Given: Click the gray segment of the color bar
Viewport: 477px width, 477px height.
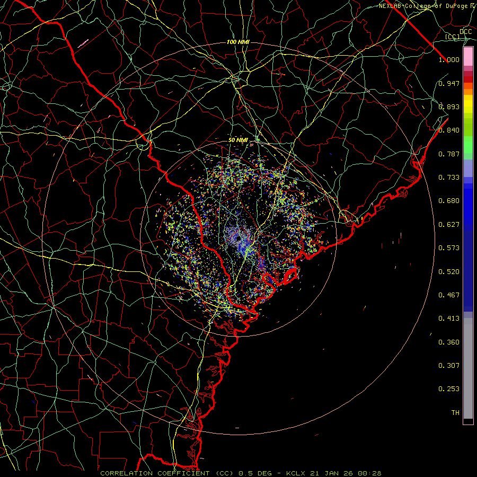Looking at the screenshot, I should pos(468,368).
